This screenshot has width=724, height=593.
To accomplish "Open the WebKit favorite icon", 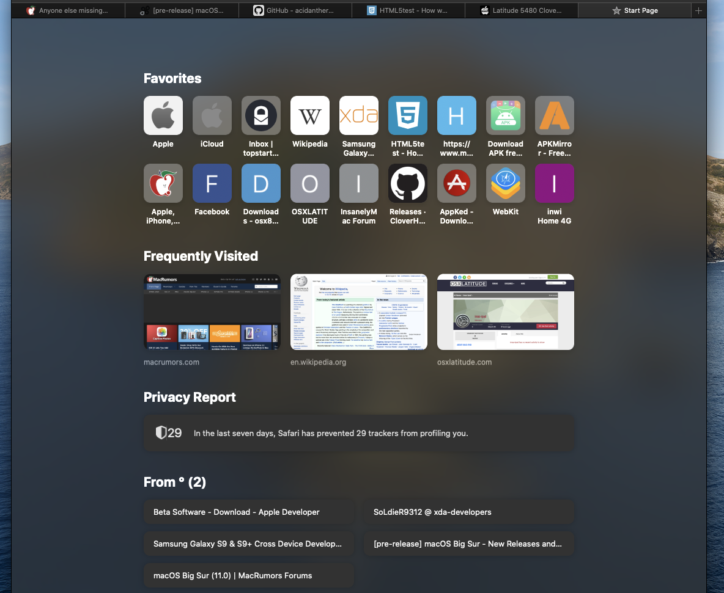I will coord(506,183).
